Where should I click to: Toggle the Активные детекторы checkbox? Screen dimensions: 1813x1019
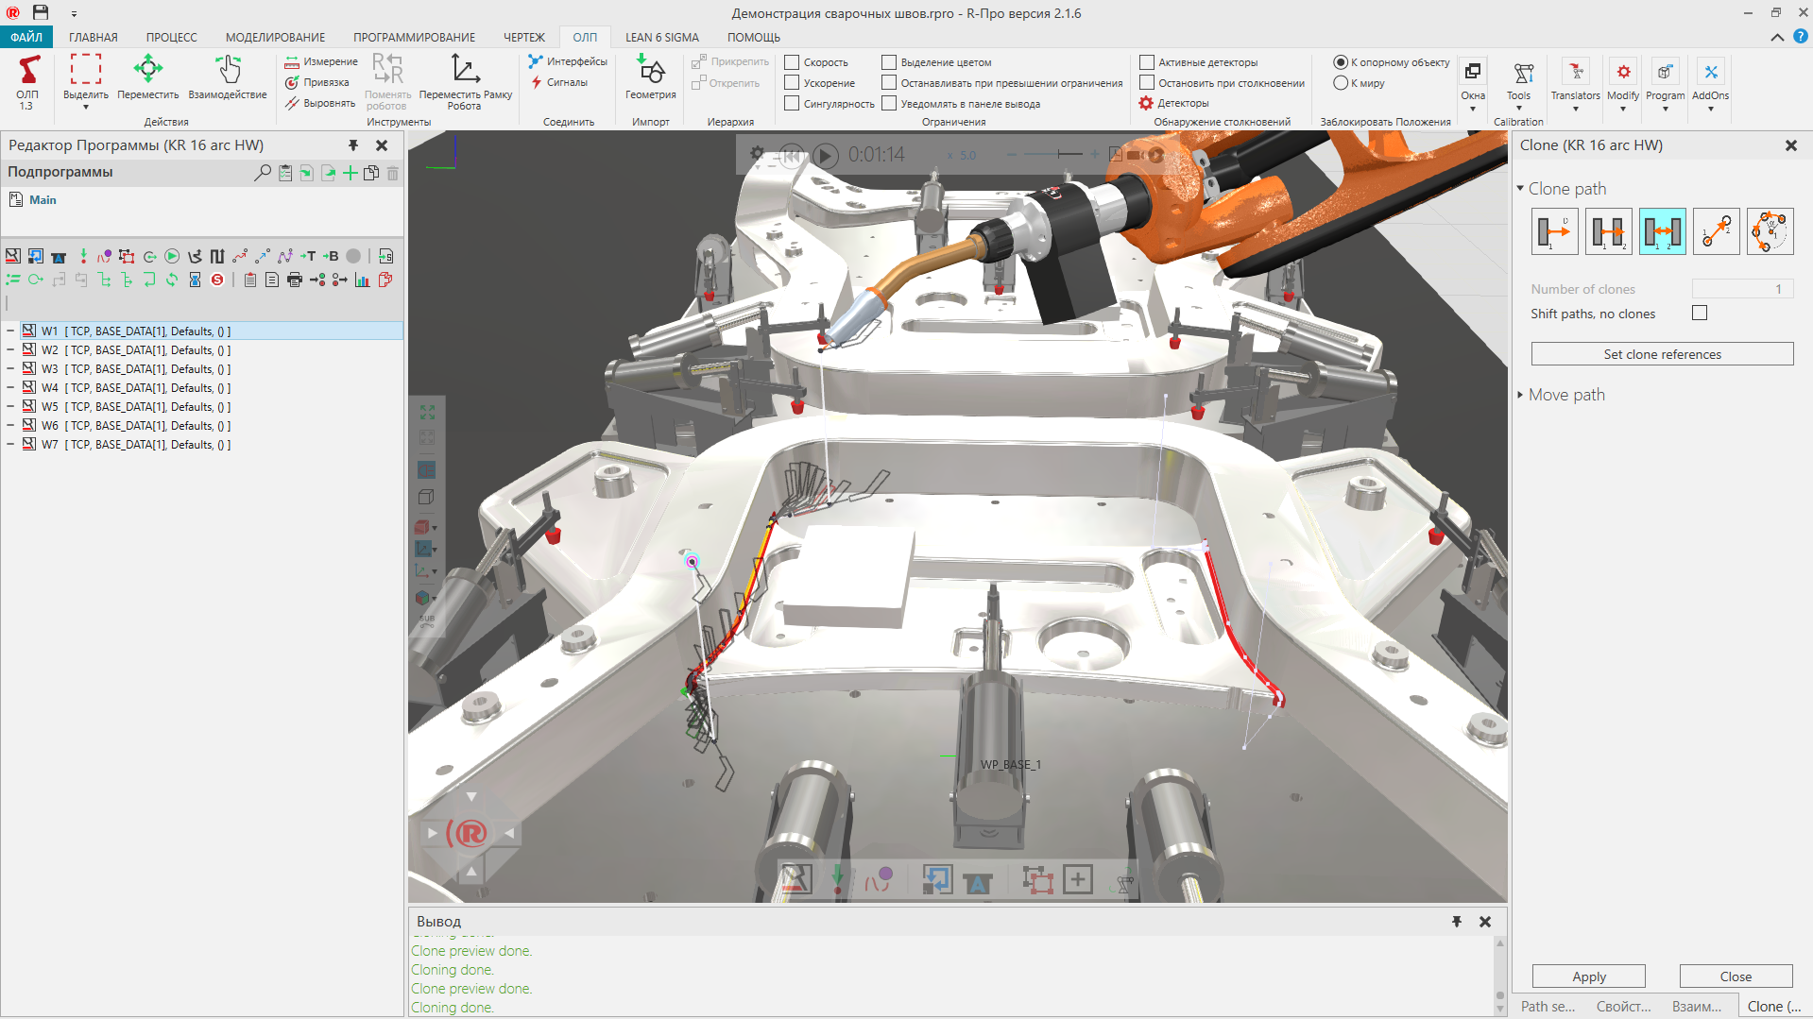(x=1147, y=62)
